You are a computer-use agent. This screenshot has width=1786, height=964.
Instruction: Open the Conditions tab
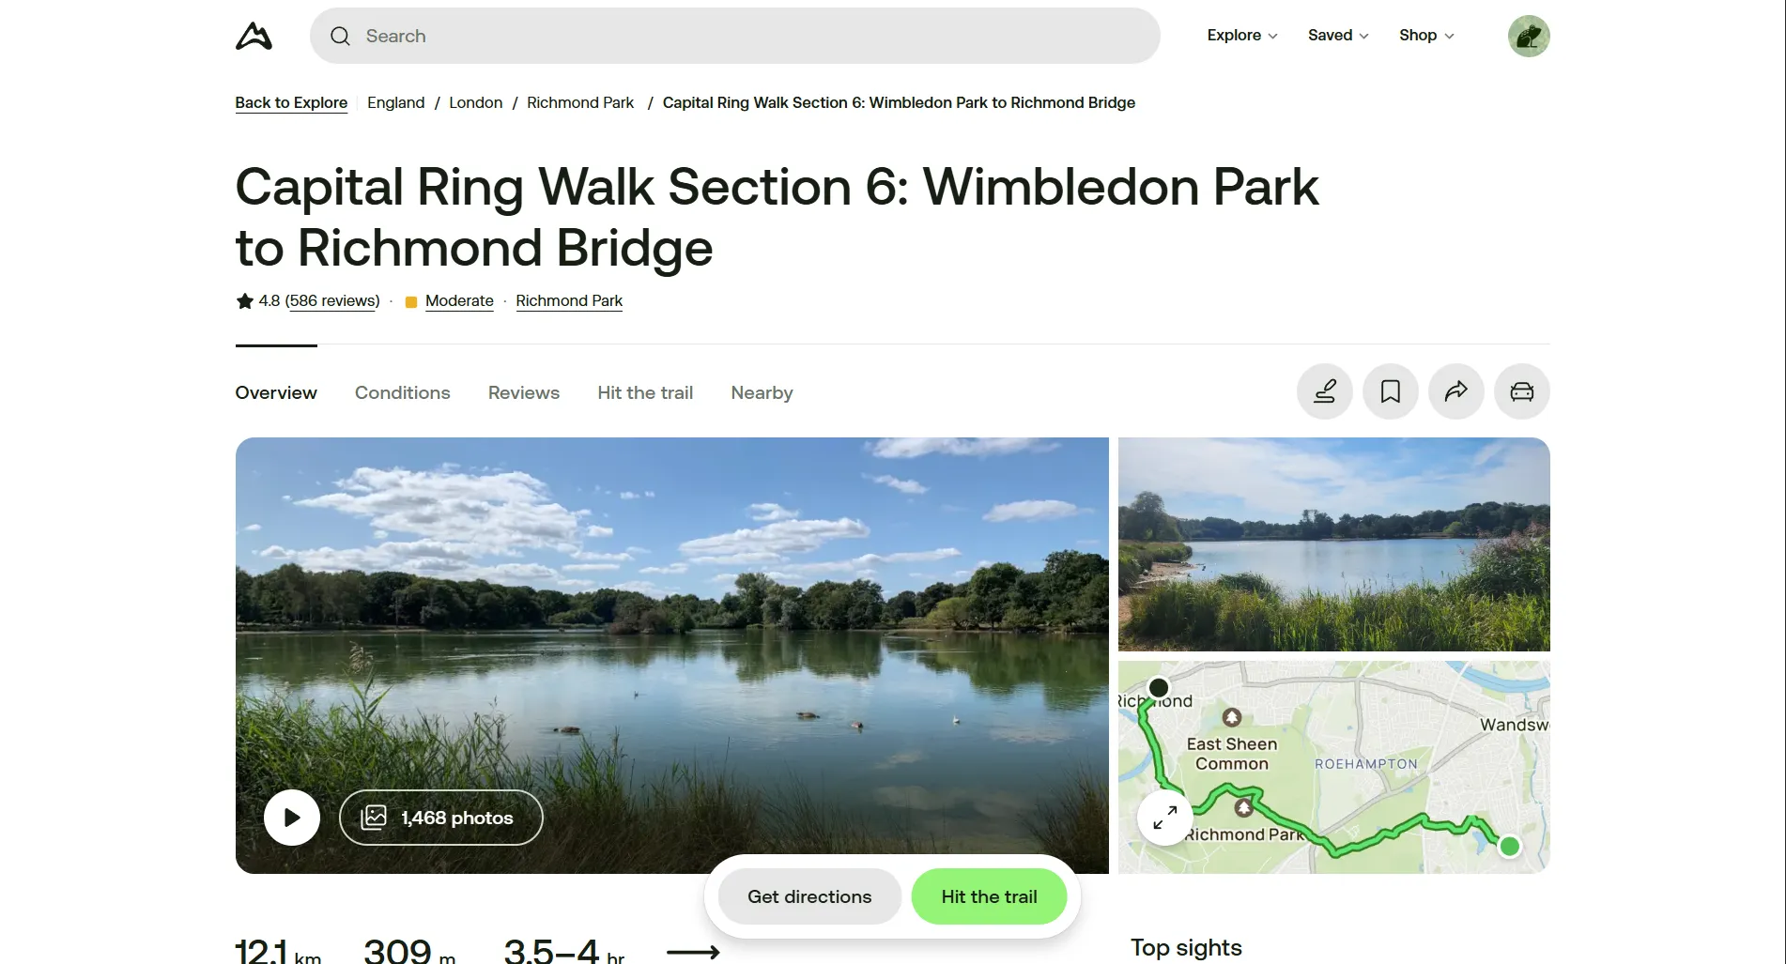(402, 392)
